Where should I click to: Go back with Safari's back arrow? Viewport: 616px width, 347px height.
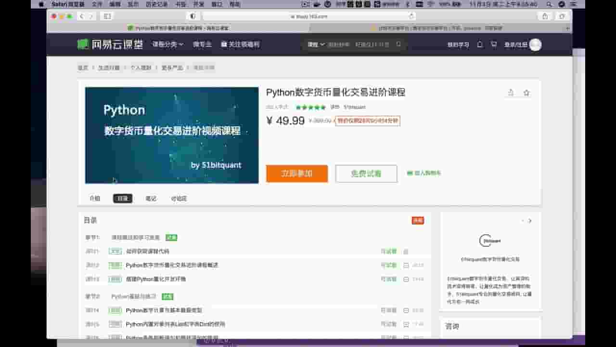click(81, 16)
